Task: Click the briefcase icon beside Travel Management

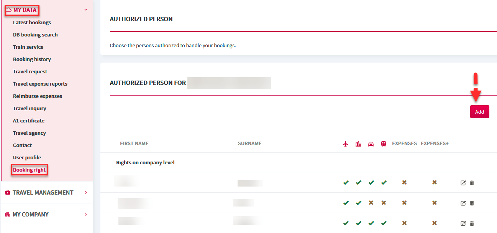Action: click(x=8, y=193)
